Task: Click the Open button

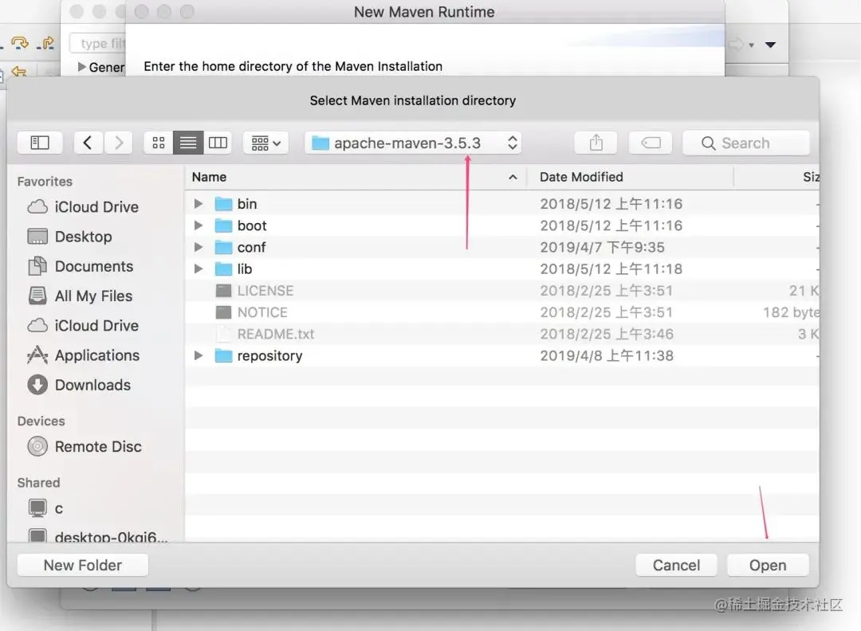Action: coord(768,565)
